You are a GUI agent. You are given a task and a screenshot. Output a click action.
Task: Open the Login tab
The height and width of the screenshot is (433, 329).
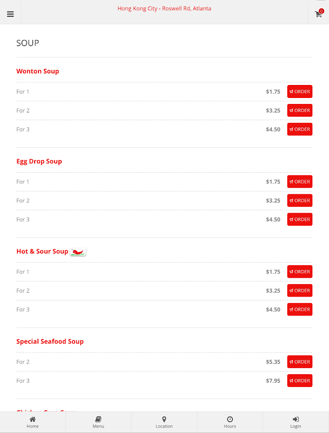pos(295,423)
